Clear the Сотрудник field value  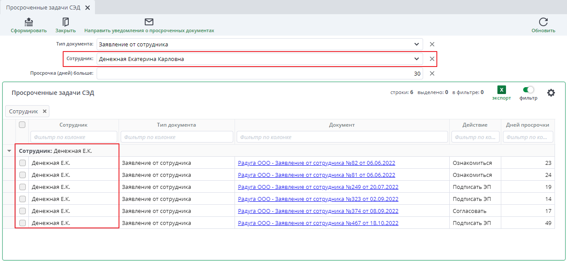pos(432,59)
